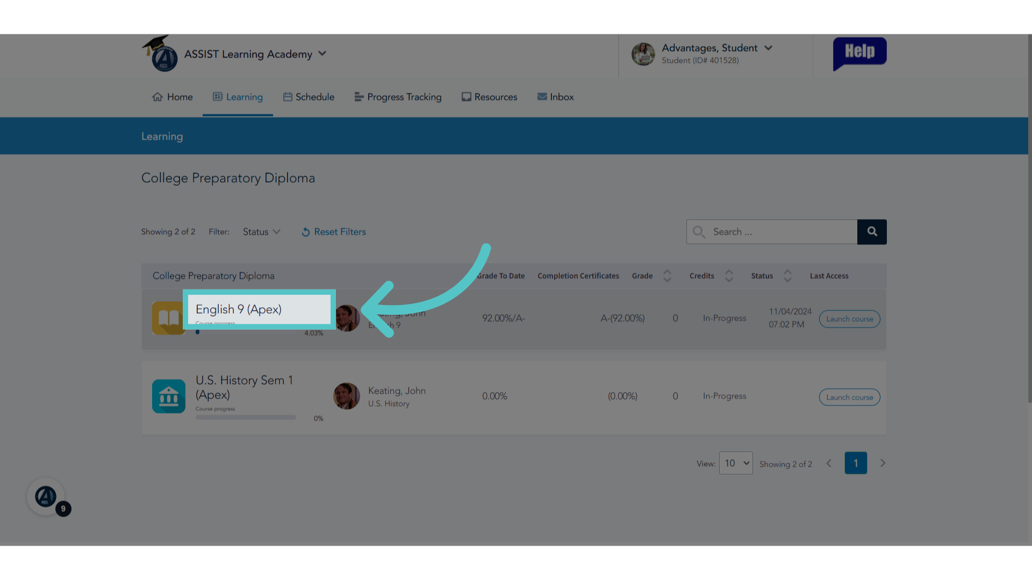Expand the ASSIST Learning Academy dropdown
The width and height of the screenshot is (1032, 580).
[322, 54]
